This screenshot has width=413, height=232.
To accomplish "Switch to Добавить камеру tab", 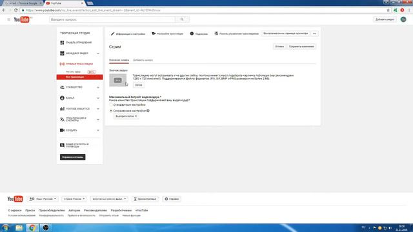I will [143, 60].
